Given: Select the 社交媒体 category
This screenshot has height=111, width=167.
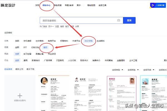Looking at the screenshot, I should pyautogui.click(x=40, y=41).
